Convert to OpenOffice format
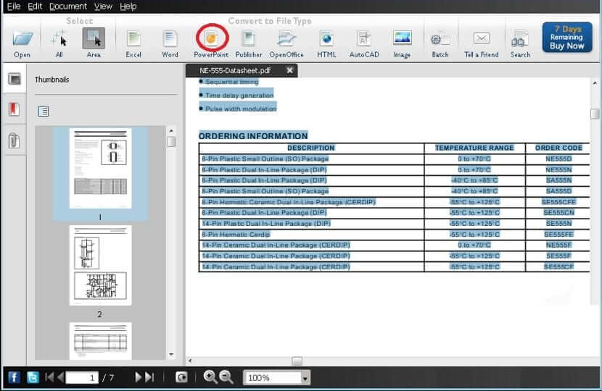This screenshot has width=602, height=391. click(x=286, y=43)
